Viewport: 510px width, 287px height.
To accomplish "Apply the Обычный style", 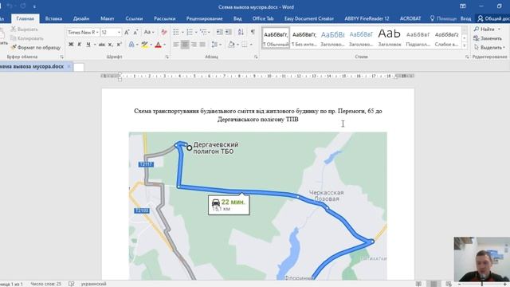I will [276, 38].
